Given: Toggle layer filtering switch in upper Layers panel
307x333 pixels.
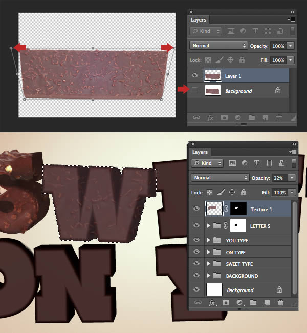Looking at the screenshot, I should 292,31.
